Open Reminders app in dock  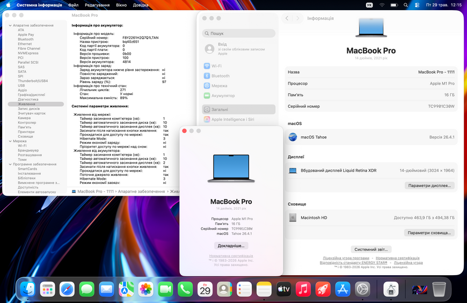pyautogui.click(x=244, y=289)
